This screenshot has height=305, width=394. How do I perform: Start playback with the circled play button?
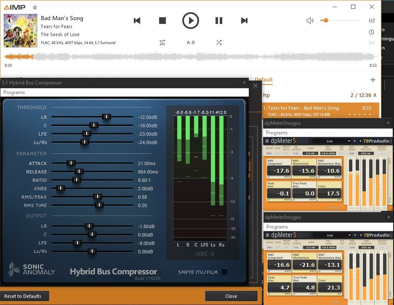[190, 21]
